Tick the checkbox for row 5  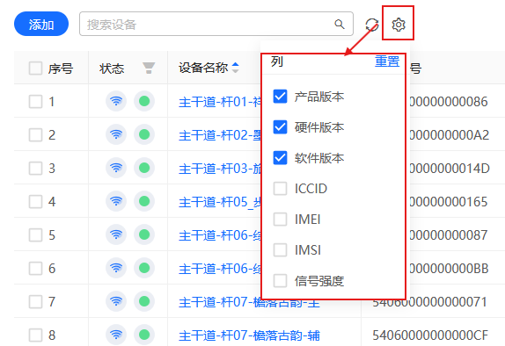pyautogui.click(x=35, y=235)
